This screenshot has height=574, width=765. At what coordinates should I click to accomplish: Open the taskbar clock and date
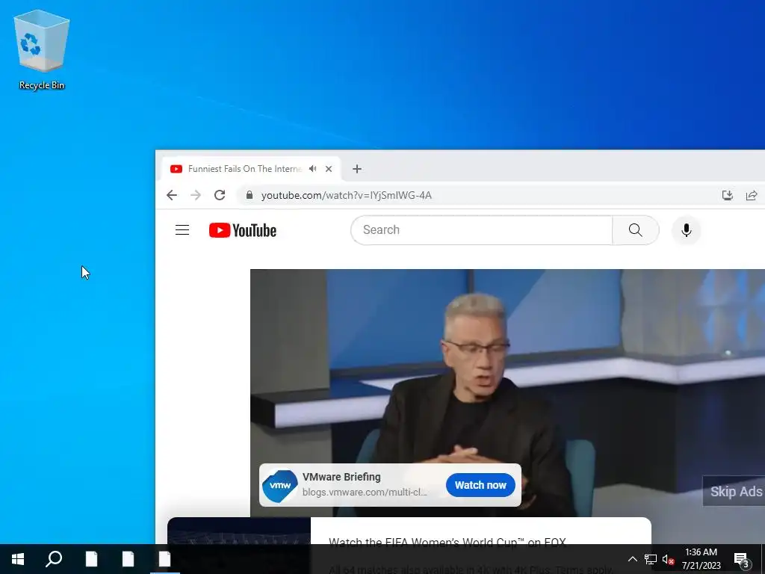(701, 559)
